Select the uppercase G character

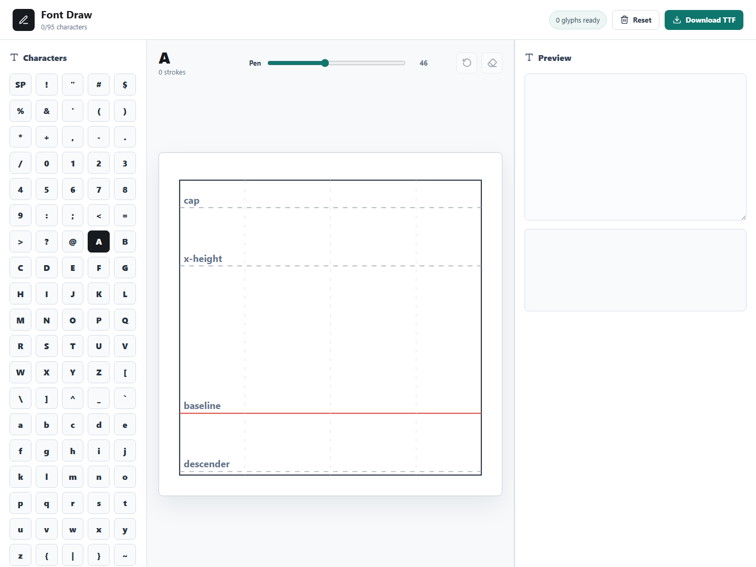(x=125, y=268)
